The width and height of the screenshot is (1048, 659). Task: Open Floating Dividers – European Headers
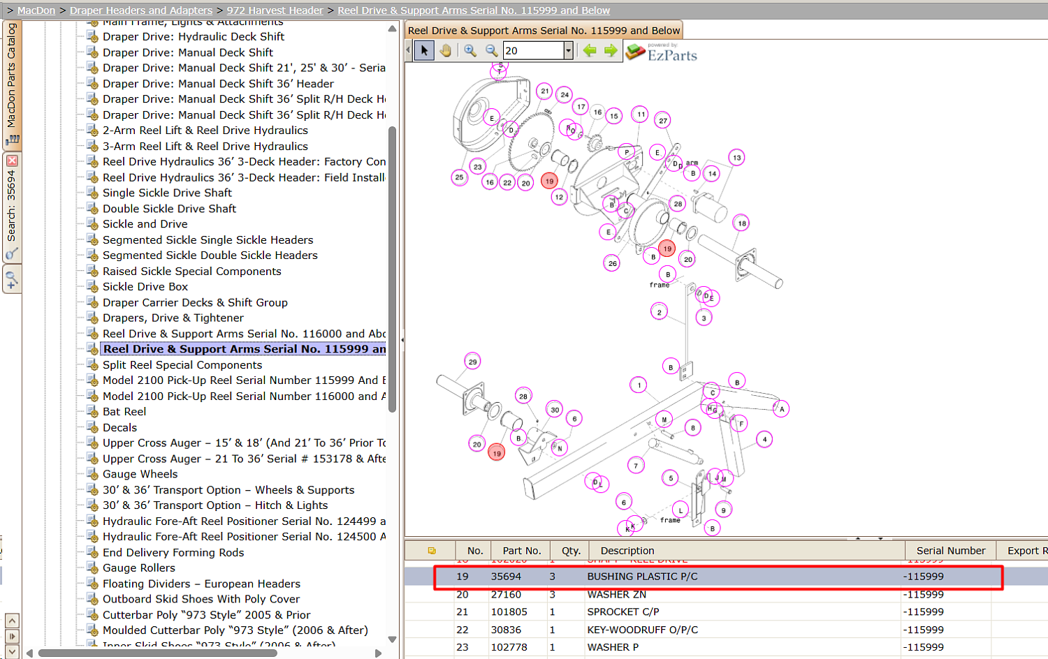[201, 584]
